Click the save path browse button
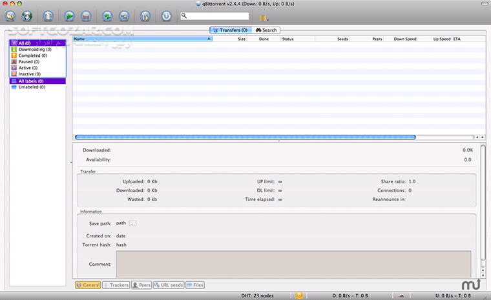 click(x=132, y=223)
